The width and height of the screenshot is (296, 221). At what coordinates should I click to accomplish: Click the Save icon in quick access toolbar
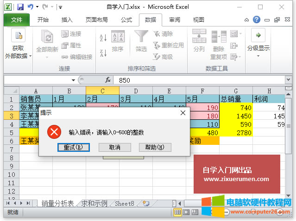pos(20,7)
